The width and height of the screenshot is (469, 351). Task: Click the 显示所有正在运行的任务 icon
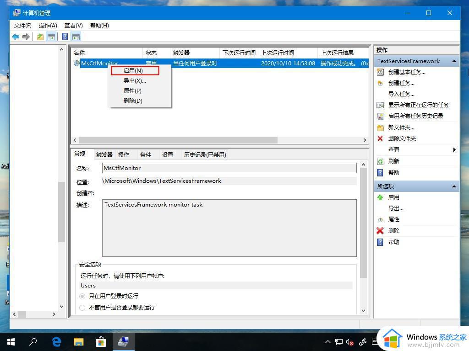[380, 105]
